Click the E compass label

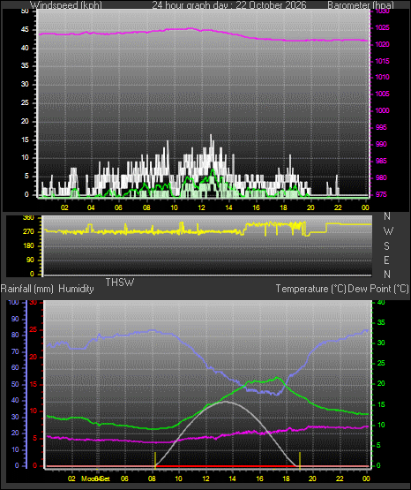[386, 260]
